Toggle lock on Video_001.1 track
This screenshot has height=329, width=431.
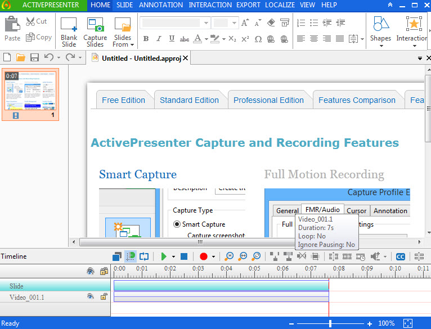coord(104,296)
